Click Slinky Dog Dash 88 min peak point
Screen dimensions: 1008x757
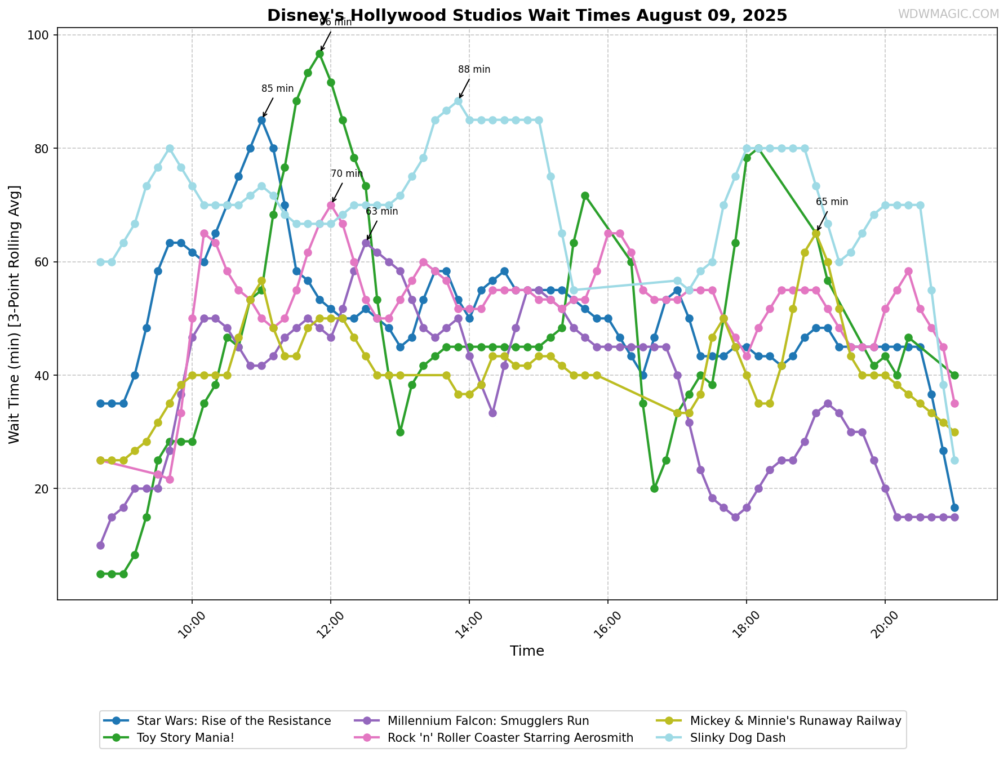(x=458, y=101)
